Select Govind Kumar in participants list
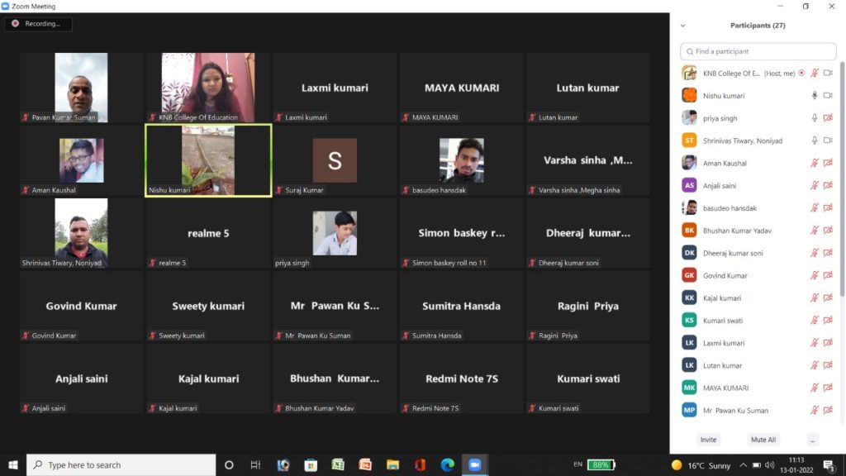846x476 pixels. (725, 275)
